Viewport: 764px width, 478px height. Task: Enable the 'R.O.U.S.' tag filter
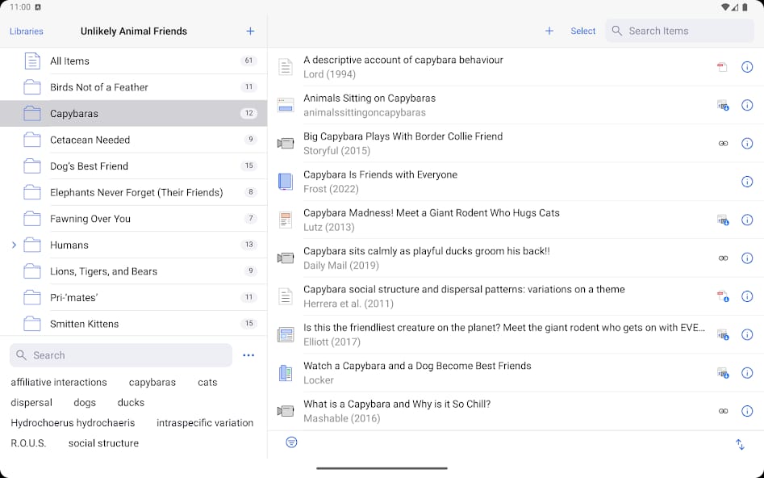point(28,443)
